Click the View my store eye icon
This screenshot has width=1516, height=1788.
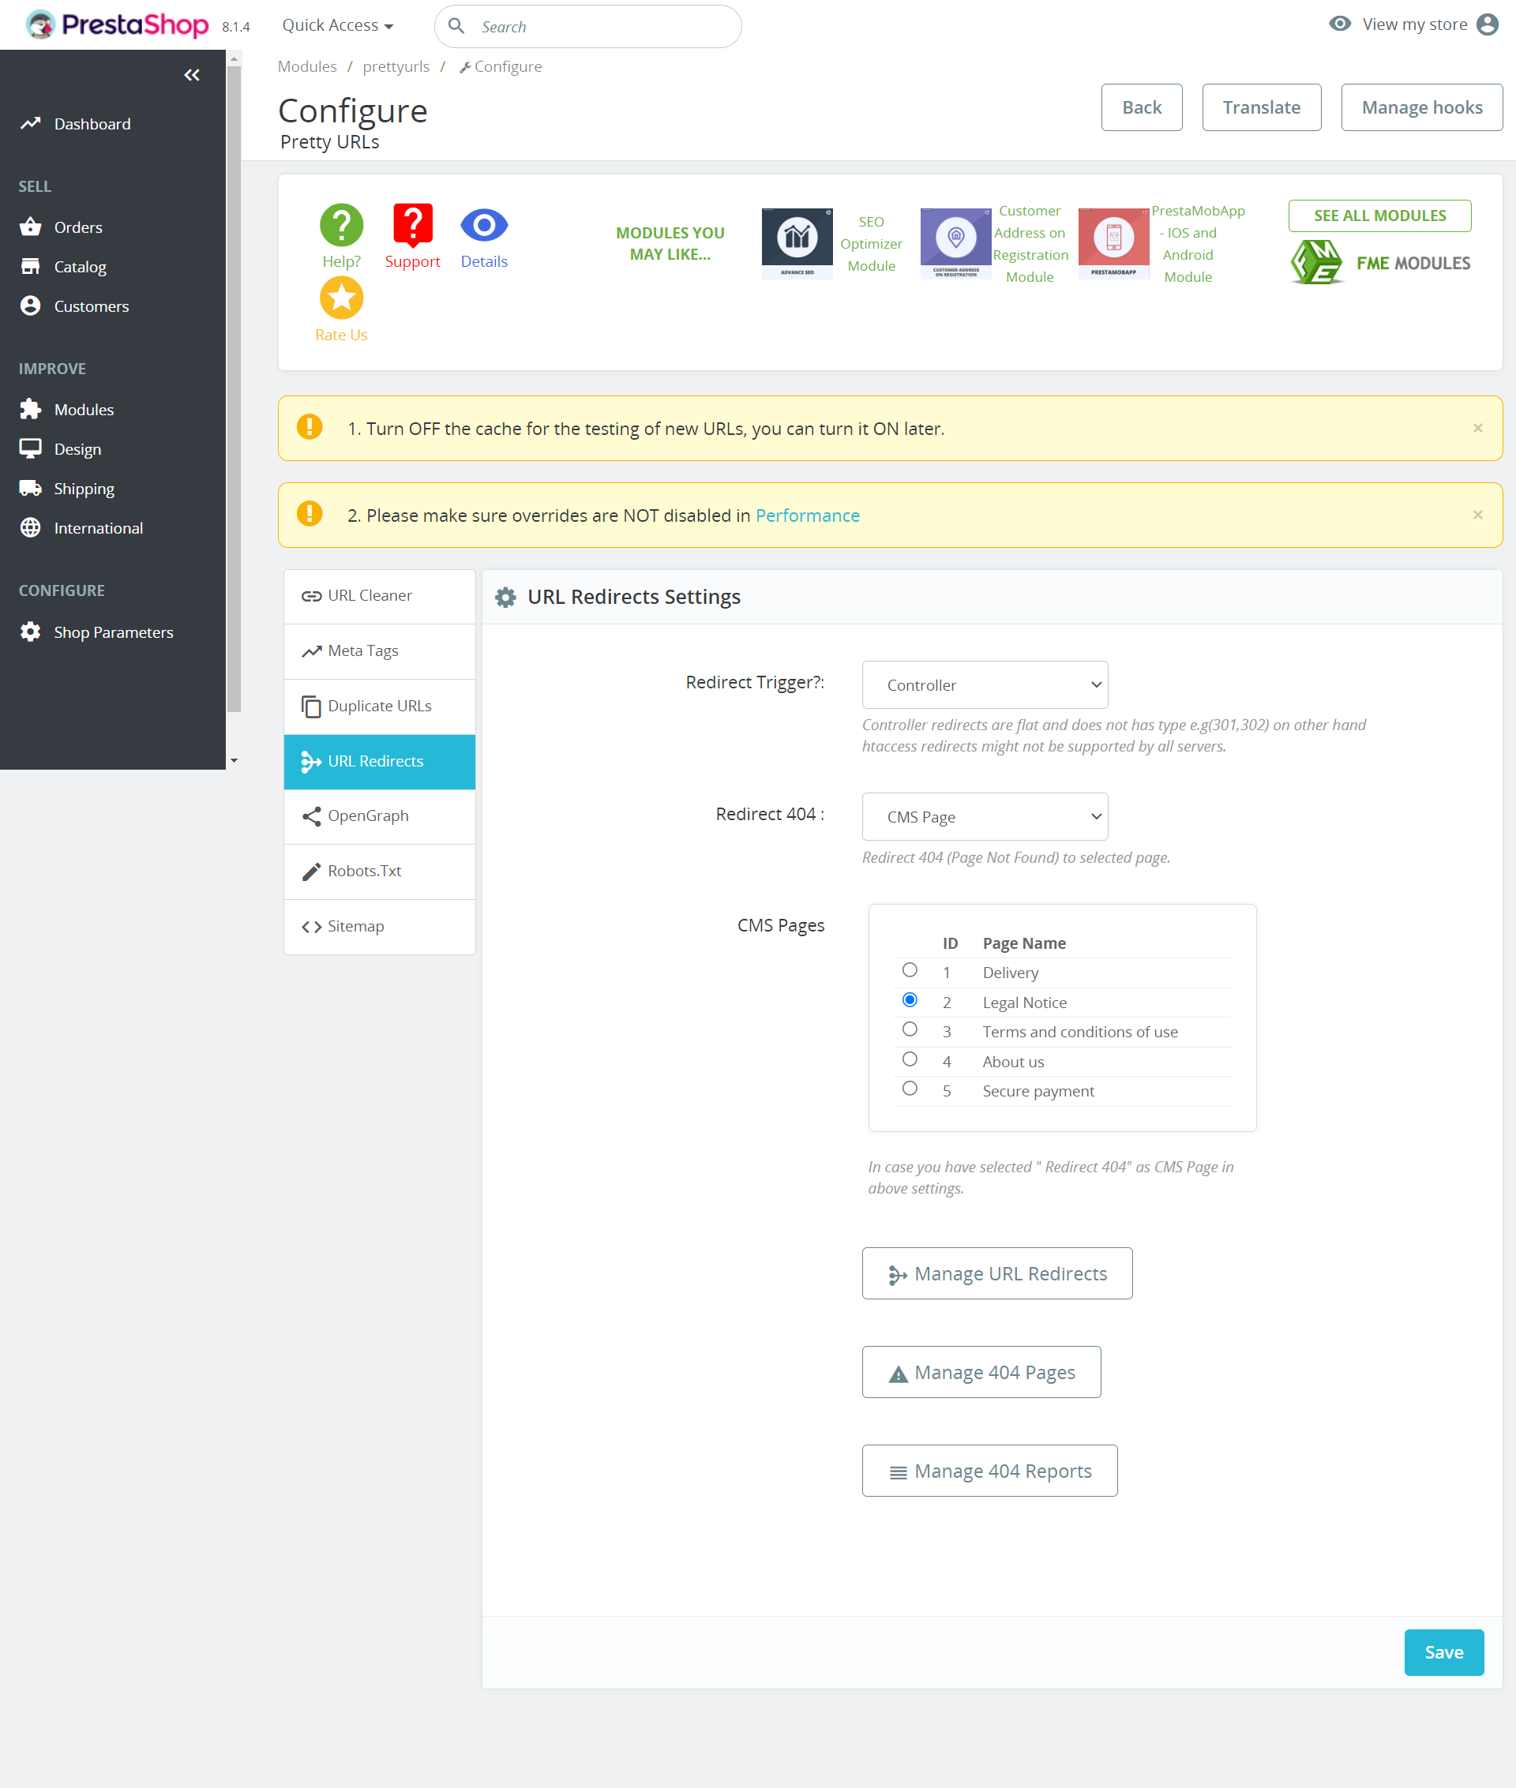click(x=1339, y=24)
